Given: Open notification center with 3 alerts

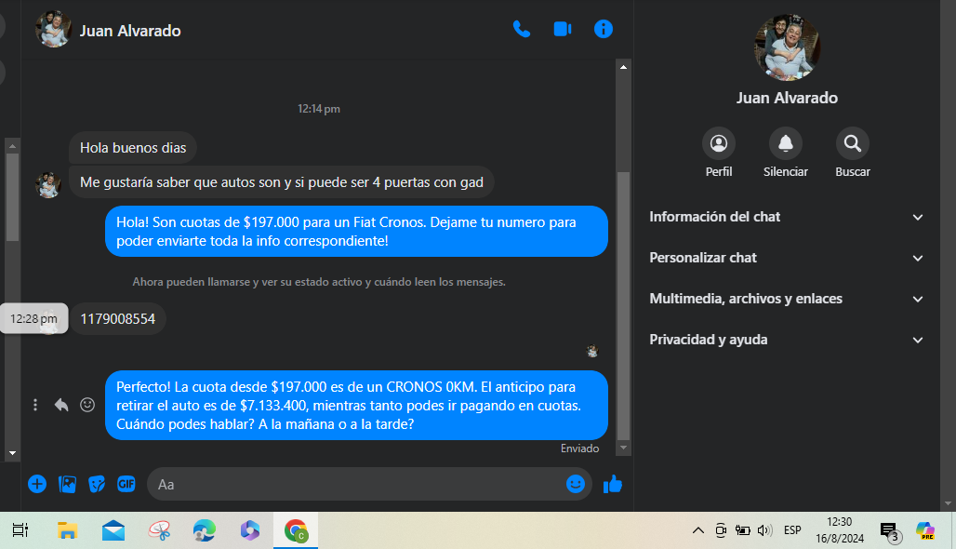Looking at the screenshot, I should pos(890,532).
